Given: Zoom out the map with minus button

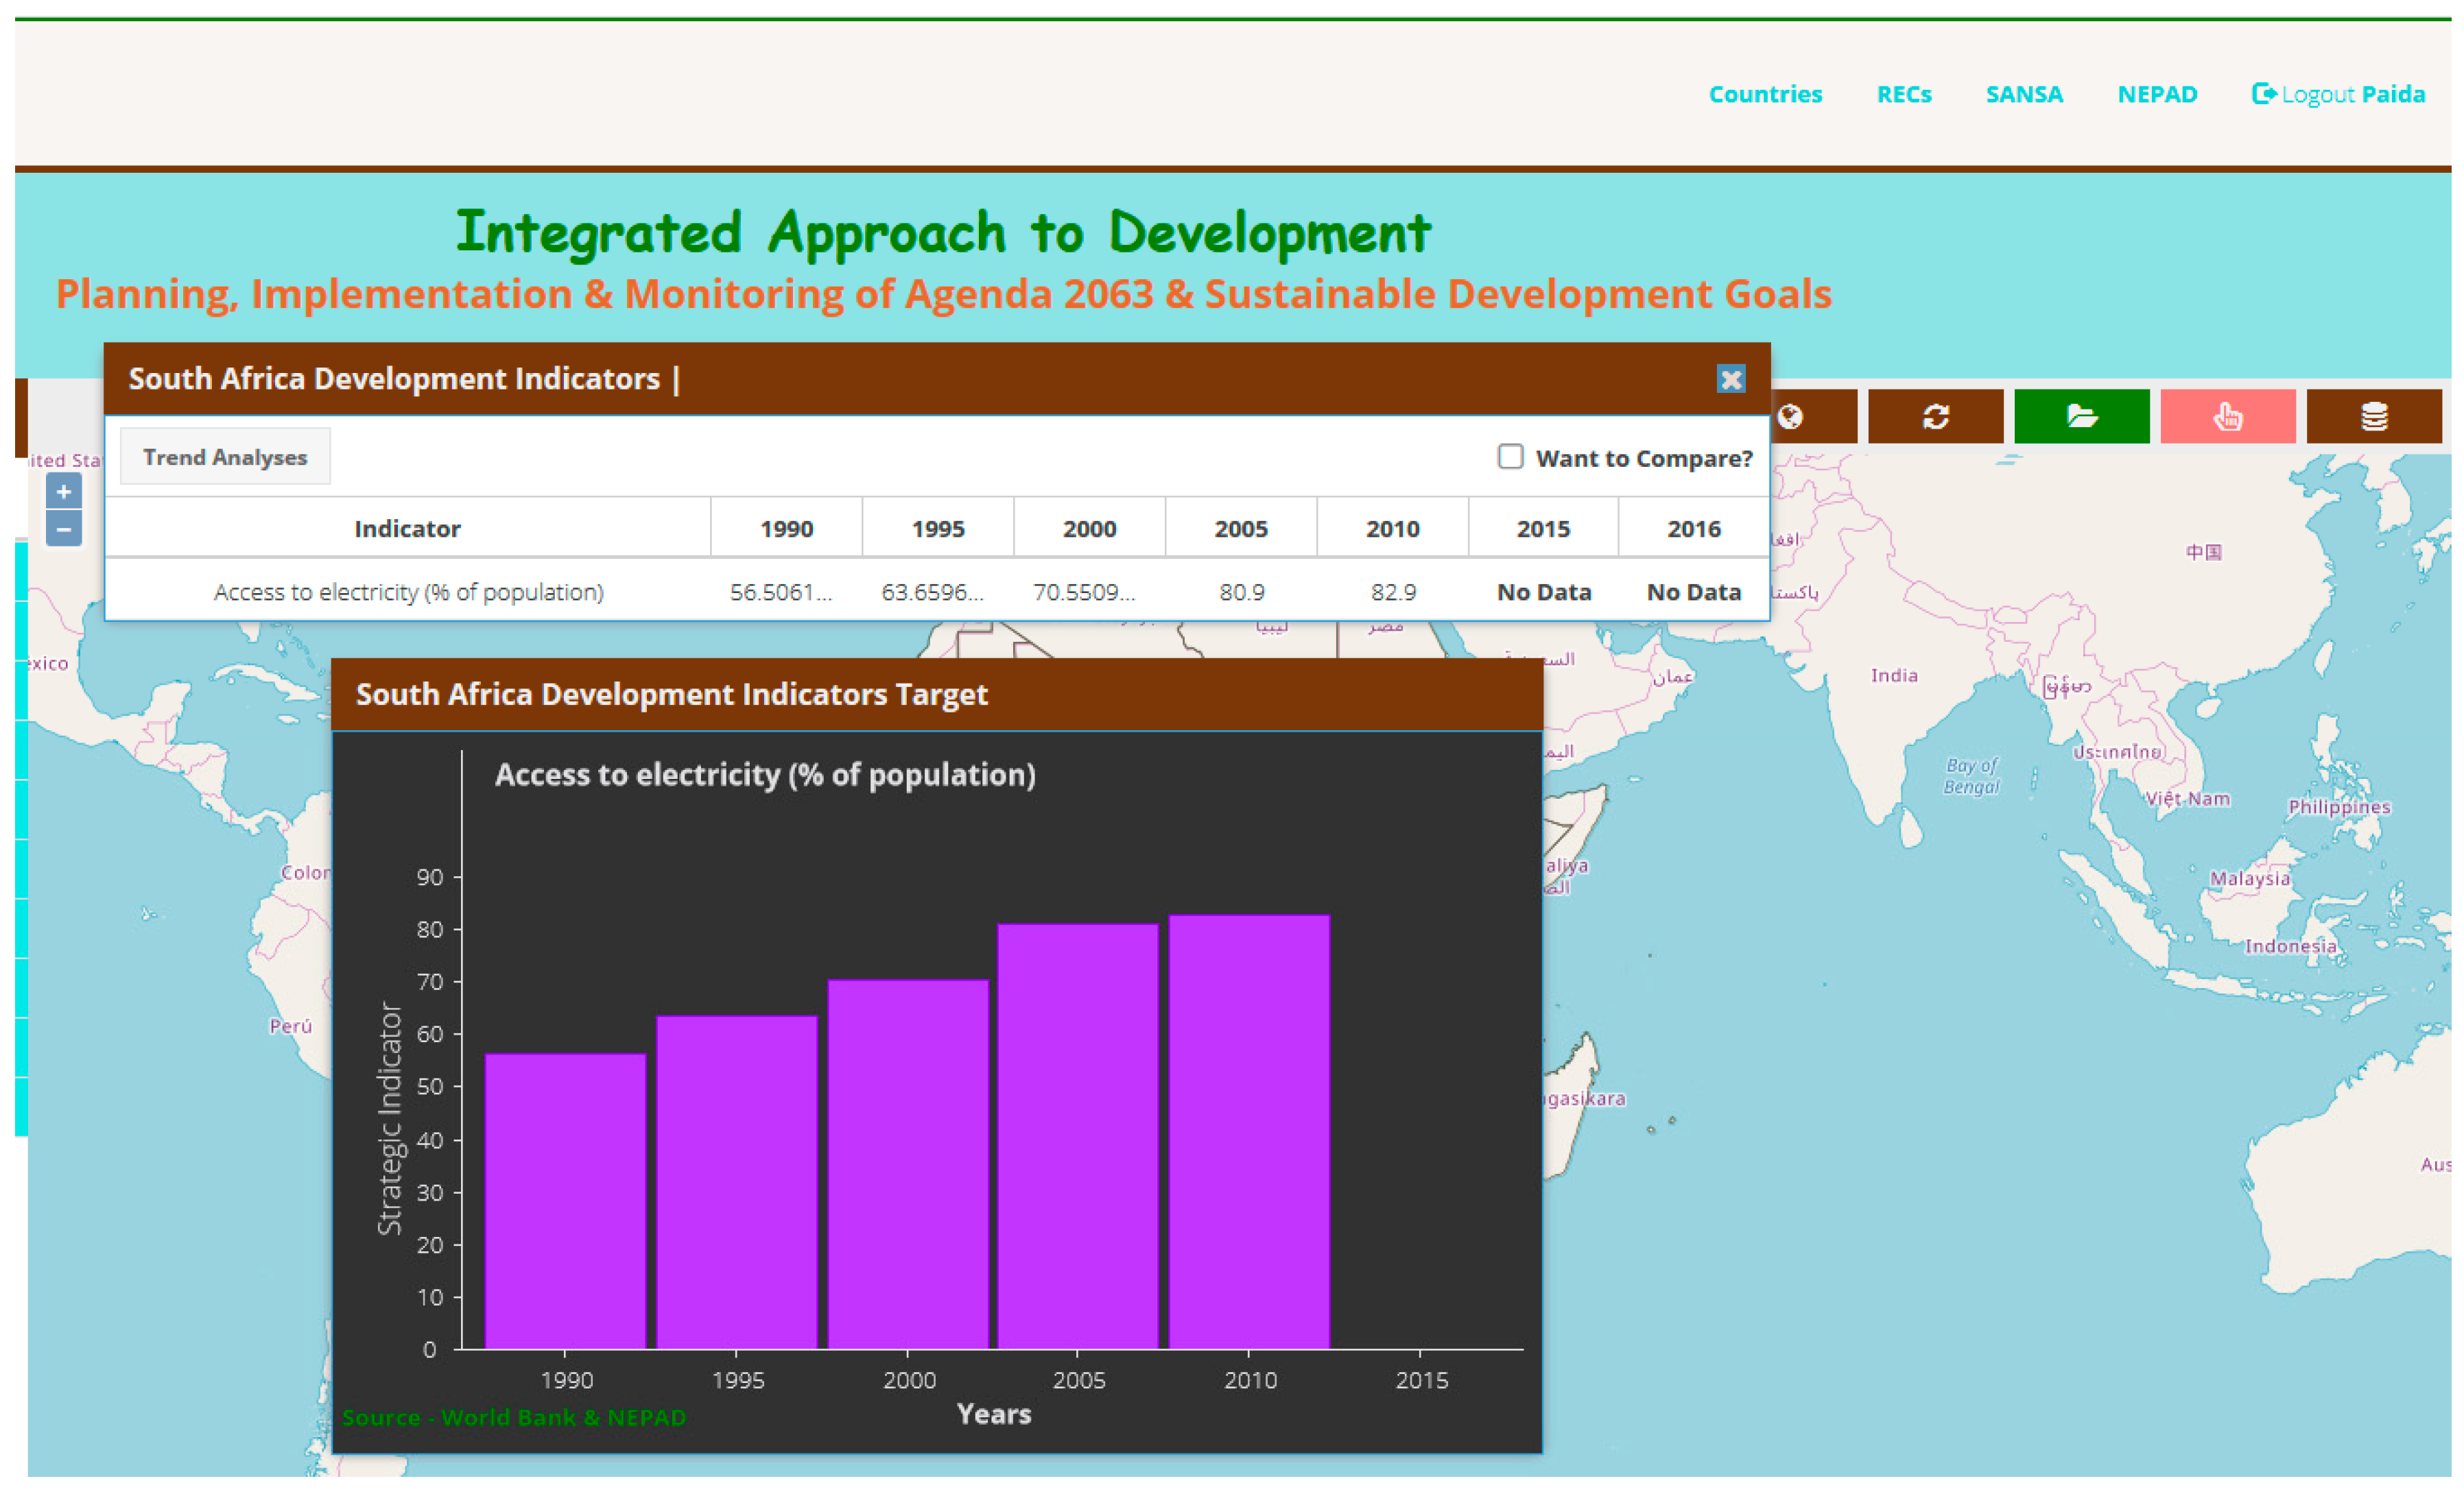Looking at the screenshot, I should pos(64,529).
